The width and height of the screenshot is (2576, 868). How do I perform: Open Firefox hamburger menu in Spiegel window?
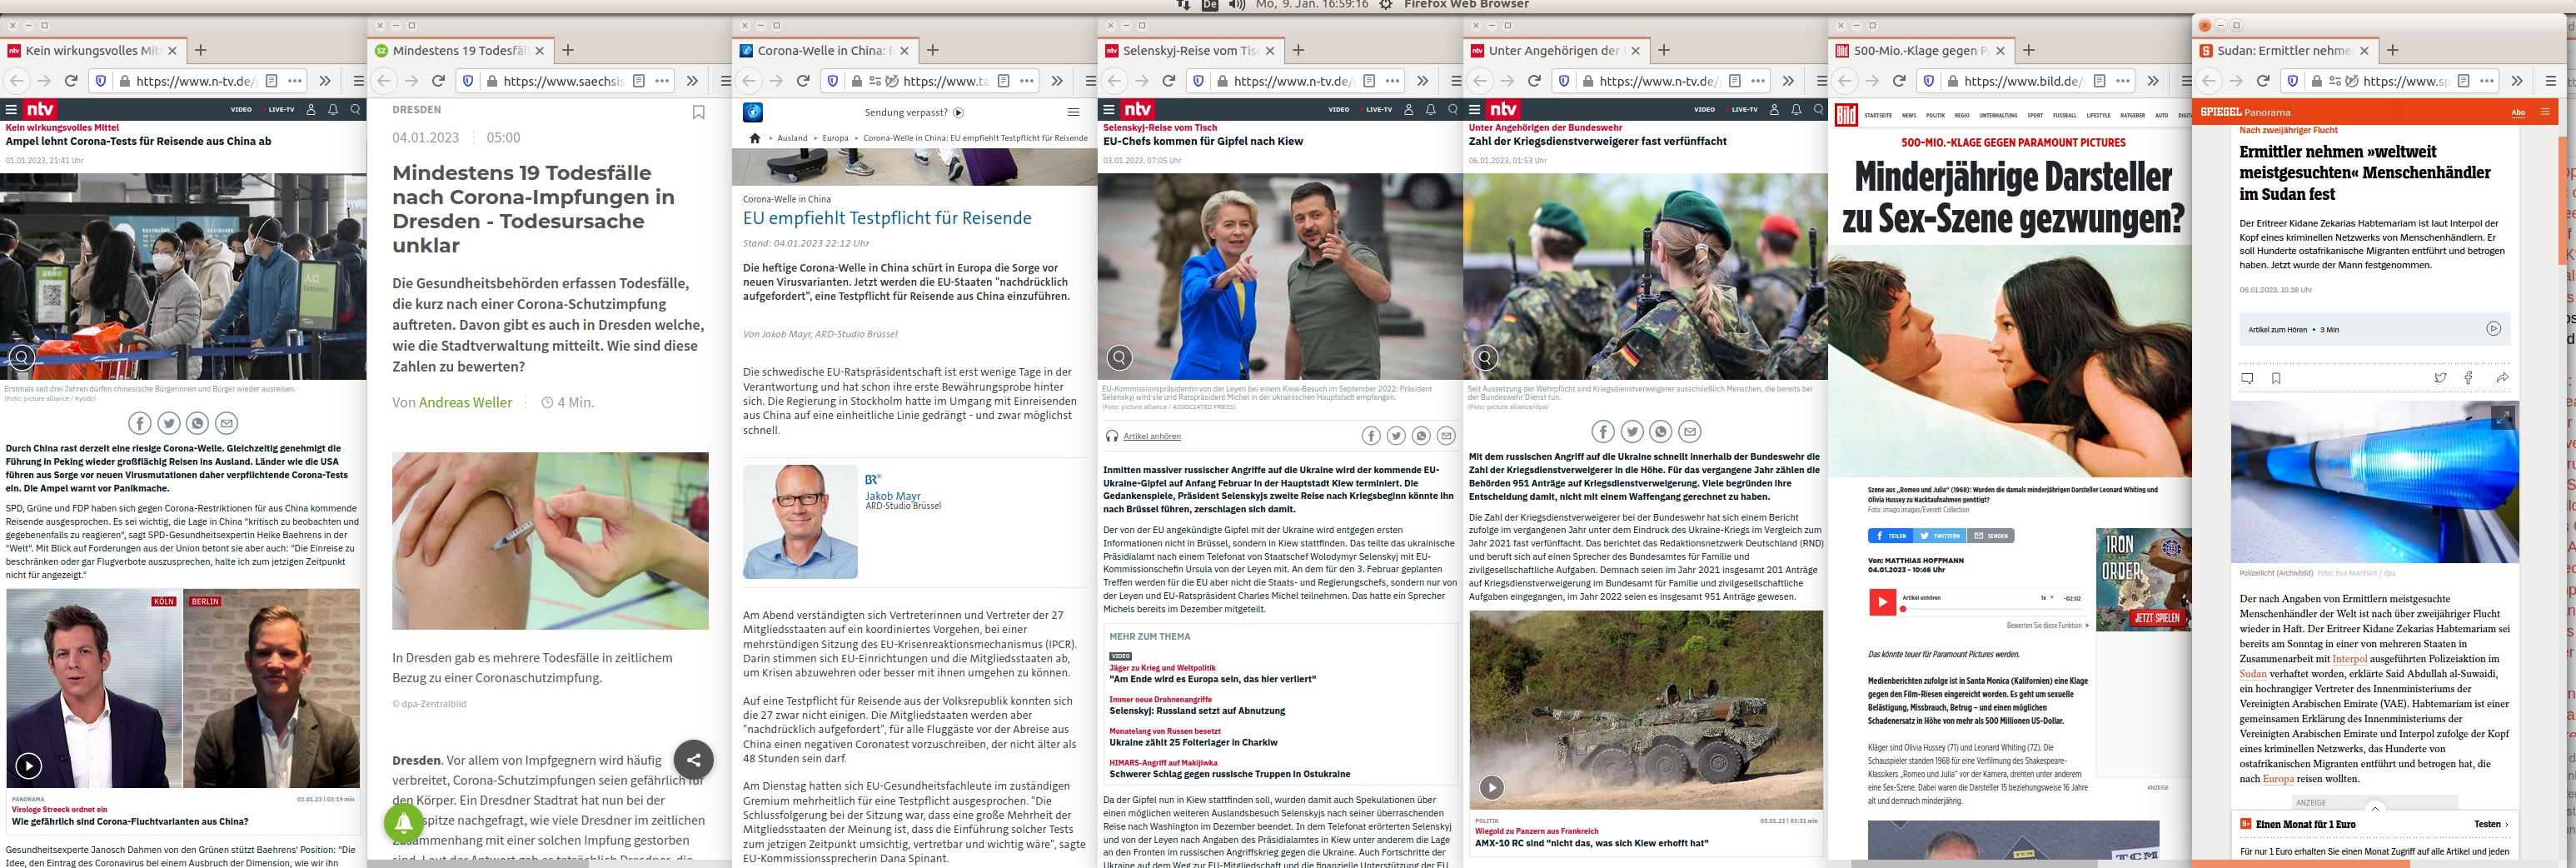[2551, 81]
